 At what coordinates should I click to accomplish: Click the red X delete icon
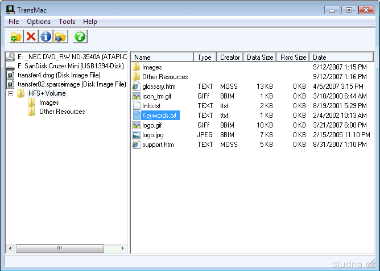click(31, 37)
